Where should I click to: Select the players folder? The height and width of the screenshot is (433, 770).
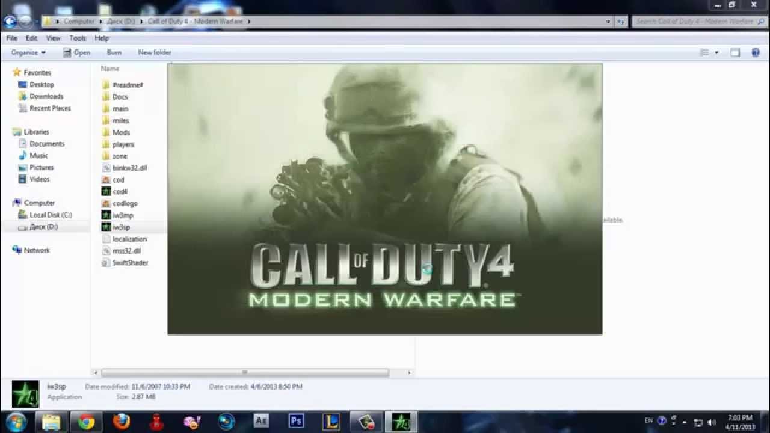tap(118, 144)
